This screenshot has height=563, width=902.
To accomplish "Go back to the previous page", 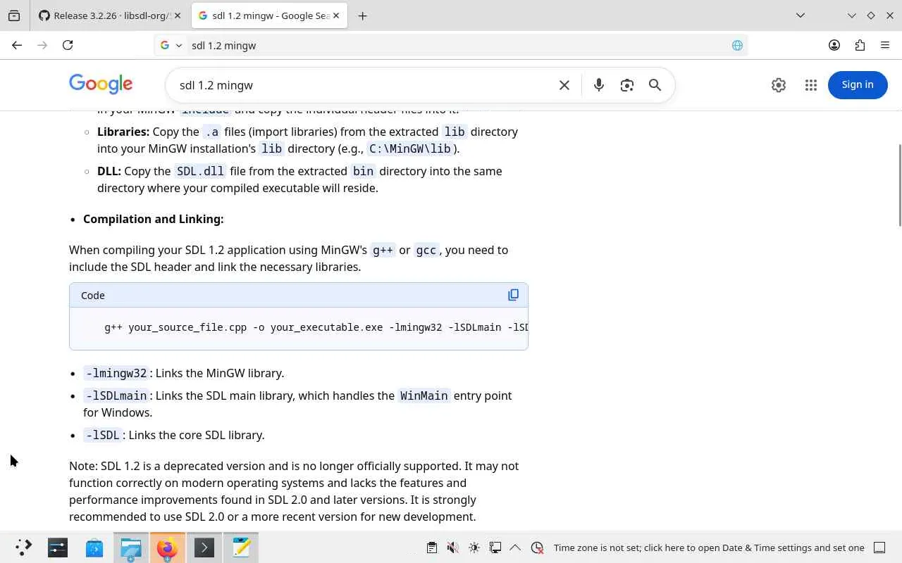I will point(17,45).
